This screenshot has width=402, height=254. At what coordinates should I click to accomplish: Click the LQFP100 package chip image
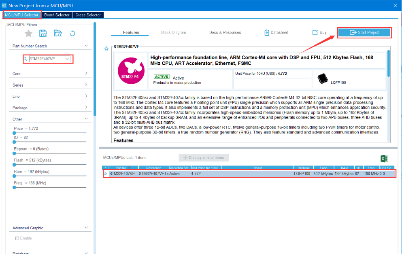click(323, 78)
